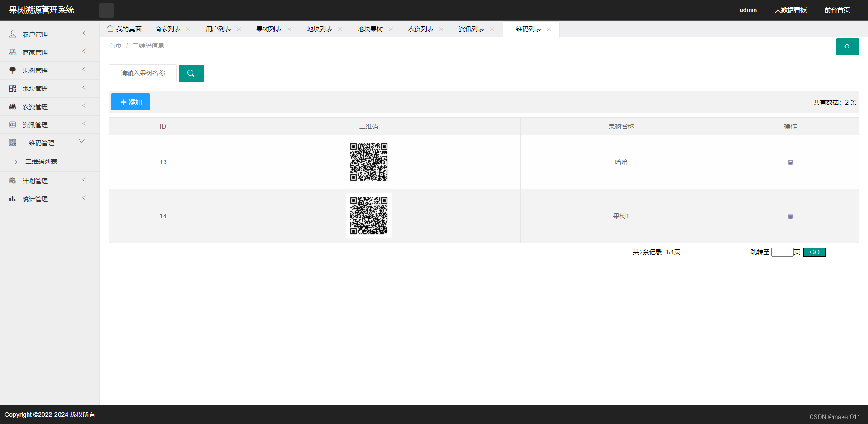This screenshot has height=424, width=868.
Task: Click the trash icon for 果树1 row
Action: (790, 216)
